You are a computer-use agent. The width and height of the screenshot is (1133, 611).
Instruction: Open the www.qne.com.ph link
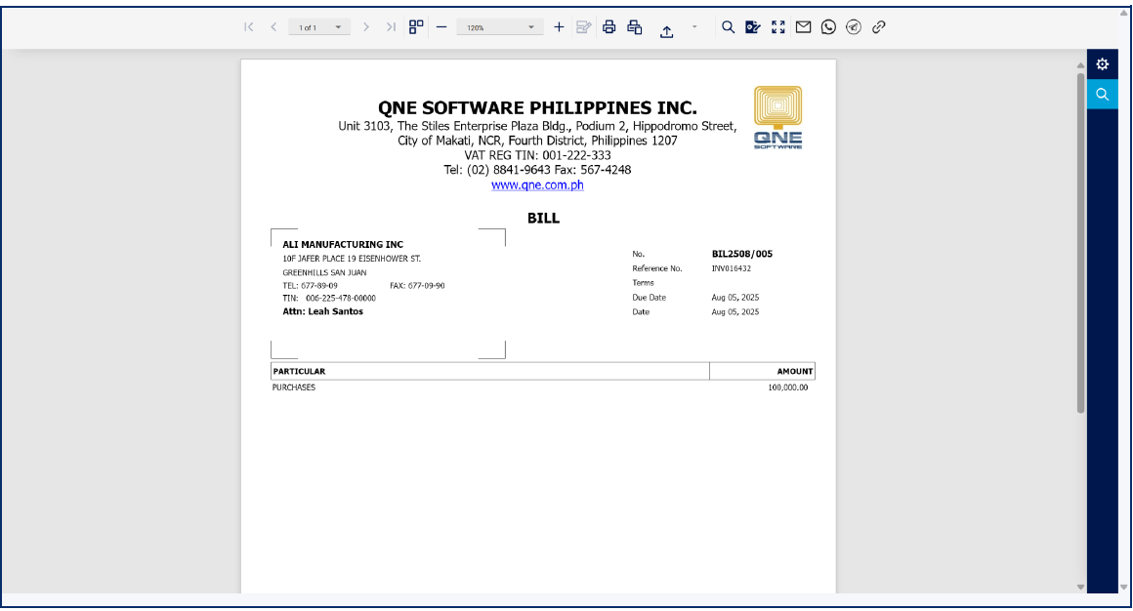(537, 184)
